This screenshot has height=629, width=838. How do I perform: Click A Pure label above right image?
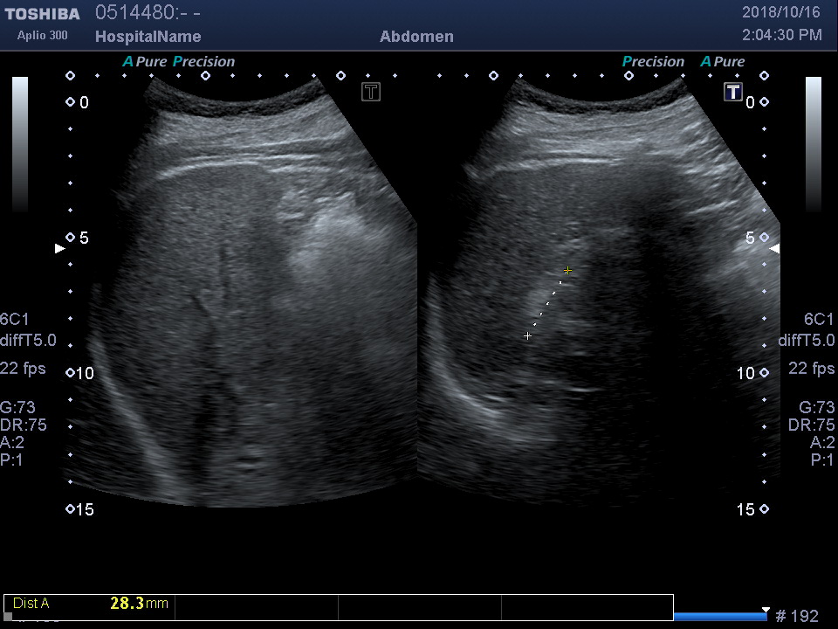(x=723, y=61)
